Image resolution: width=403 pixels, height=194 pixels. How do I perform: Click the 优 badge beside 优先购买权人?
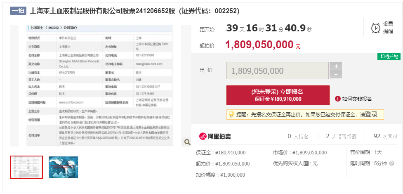(x=306, y=163)
